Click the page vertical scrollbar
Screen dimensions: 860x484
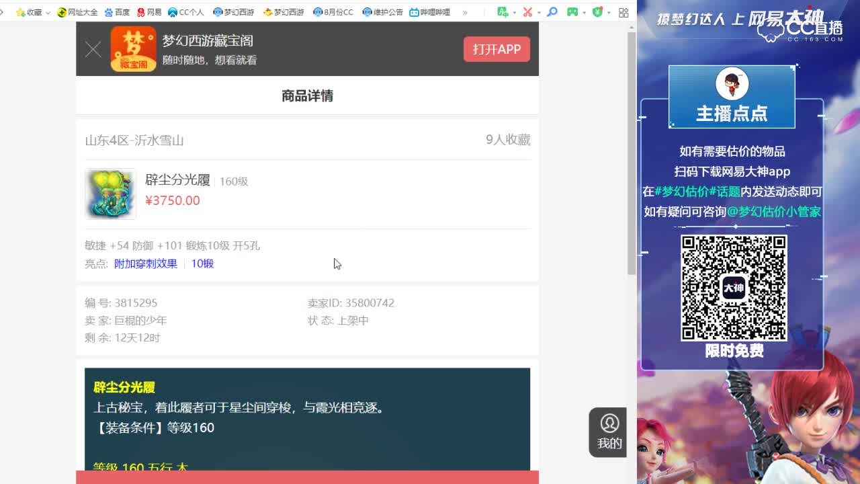click(x=632, y=153)
